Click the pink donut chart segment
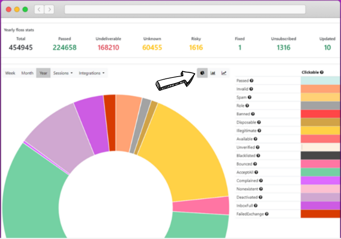 [201, 206]
